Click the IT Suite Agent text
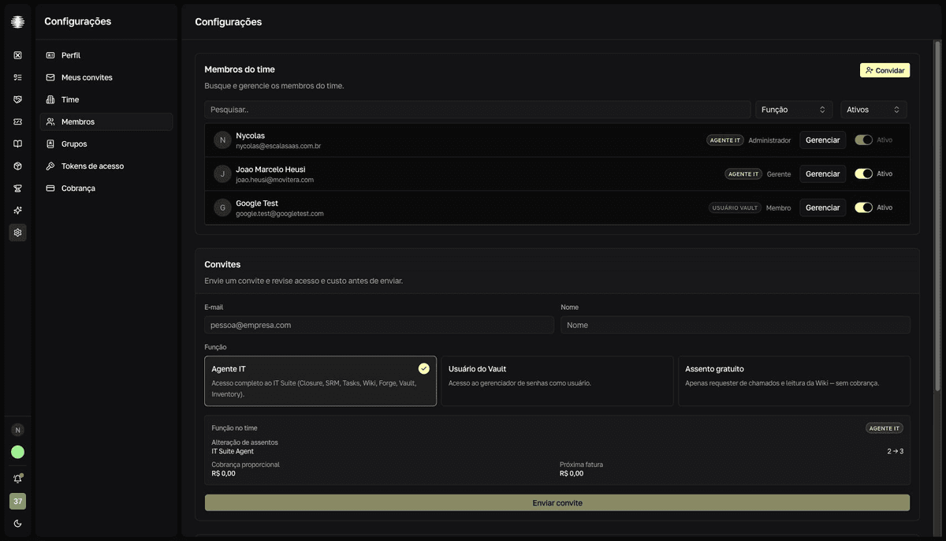The width and height of the screenshot is (946, 541). click(x=233, y=451)
